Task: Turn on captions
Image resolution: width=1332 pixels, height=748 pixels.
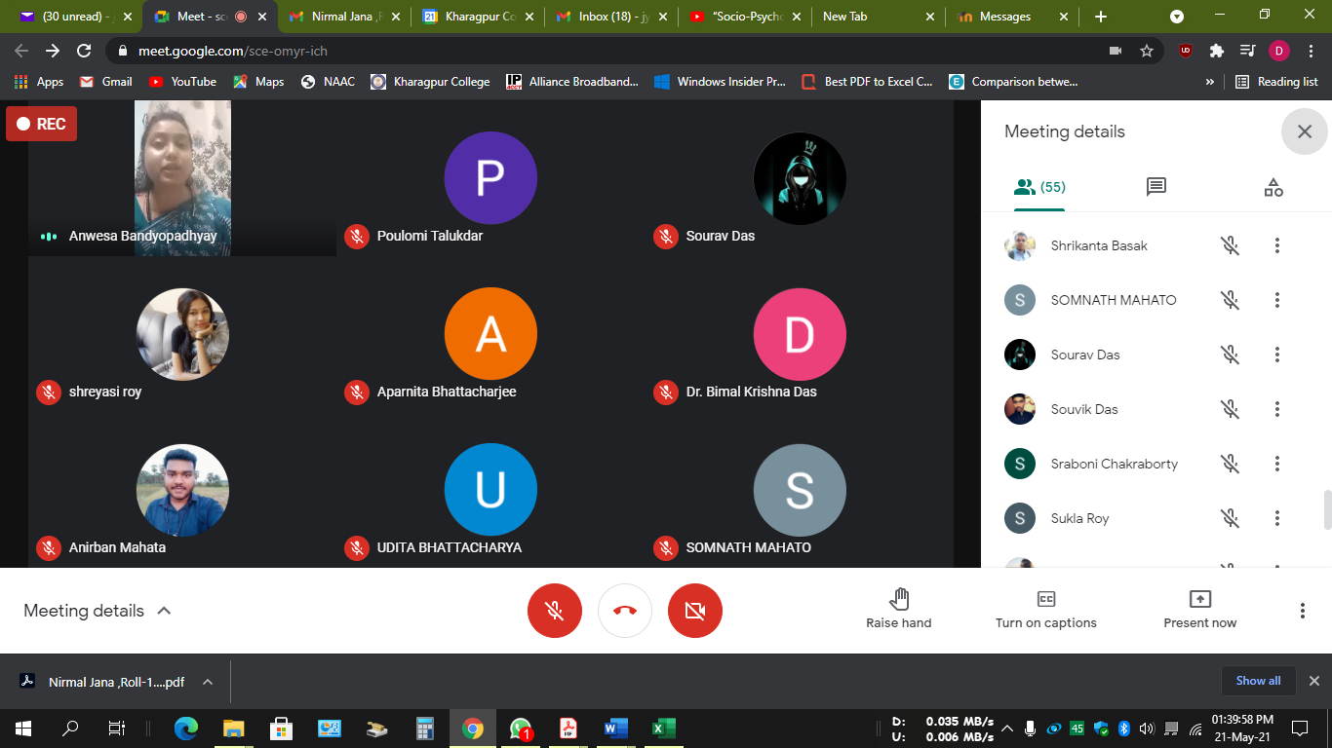Action: 1045,609
